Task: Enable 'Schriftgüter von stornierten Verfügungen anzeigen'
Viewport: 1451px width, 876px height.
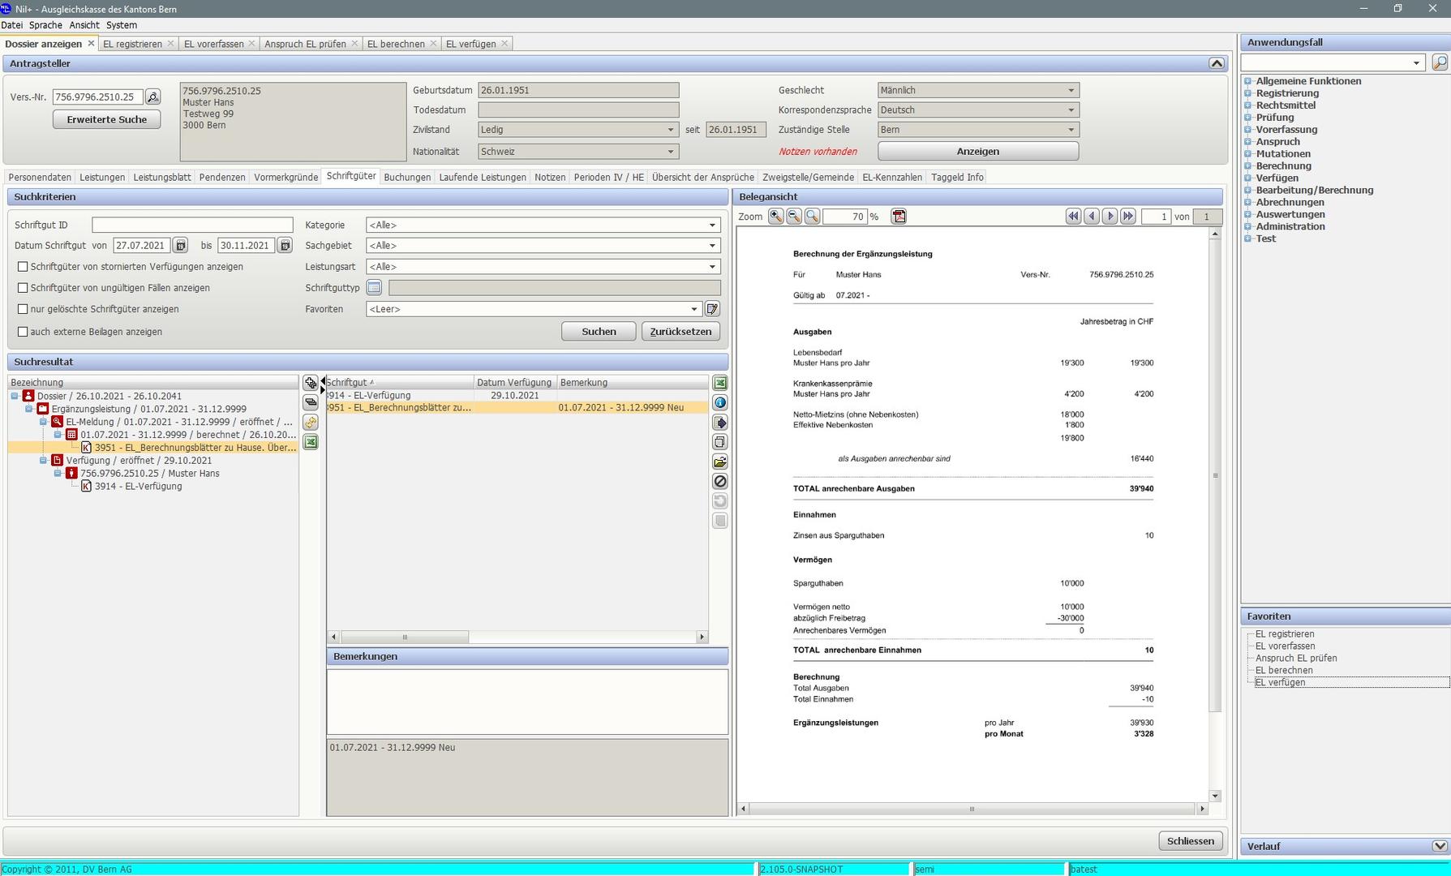Action: click(23, 267)
